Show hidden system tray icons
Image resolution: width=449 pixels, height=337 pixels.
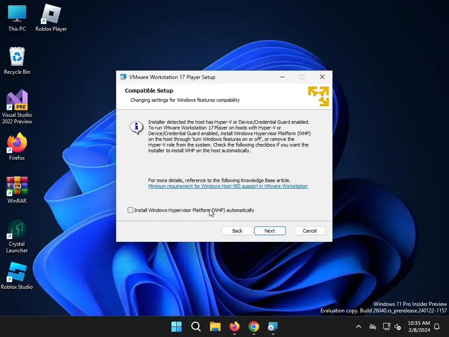[359, 326]
